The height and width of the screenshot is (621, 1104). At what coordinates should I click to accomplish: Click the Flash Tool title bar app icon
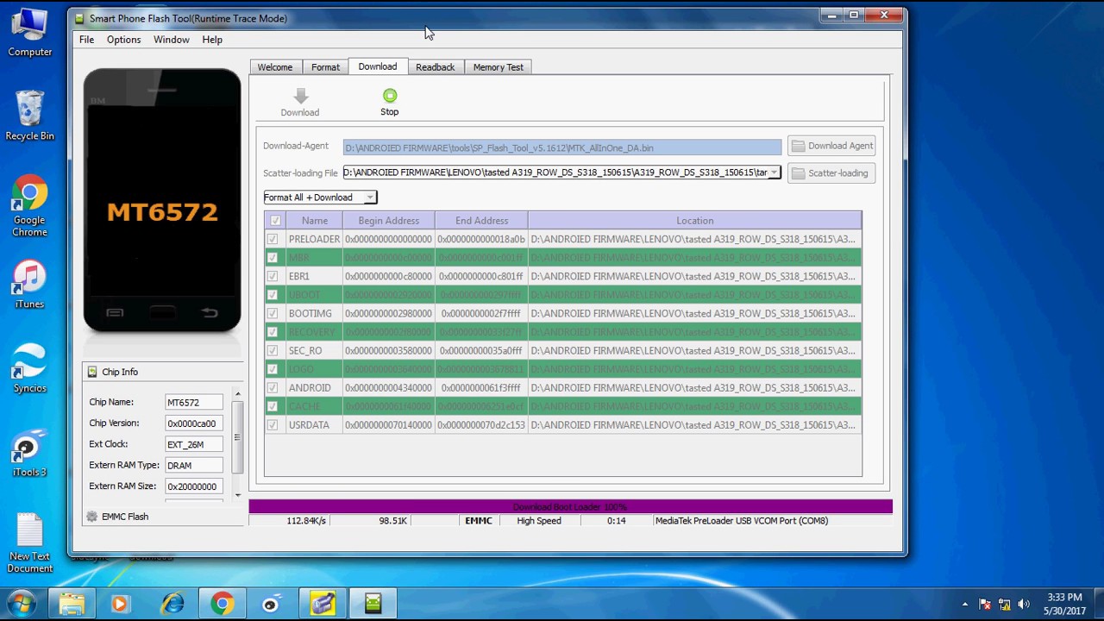click(79, 18)
